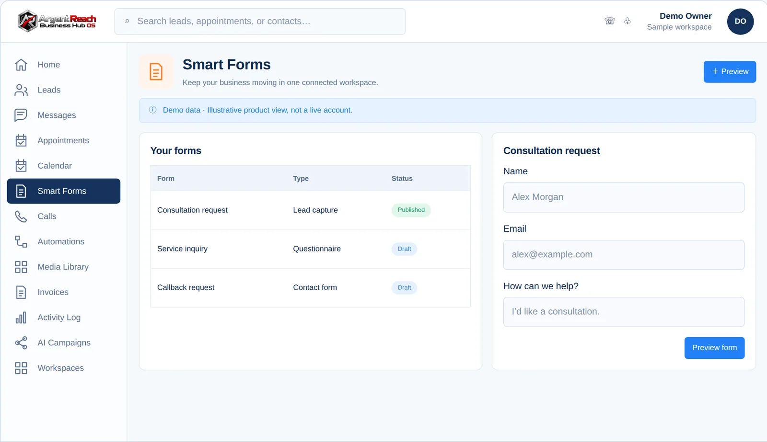
Task: Click the Smart Forms document icon in sidebar
Action: pos(21,191)
